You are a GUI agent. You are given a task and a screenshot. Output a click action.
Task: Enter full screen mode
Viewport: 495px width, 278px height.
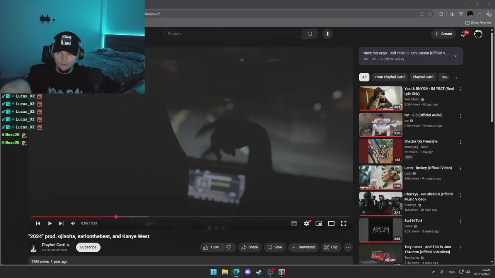pos(343,224)
